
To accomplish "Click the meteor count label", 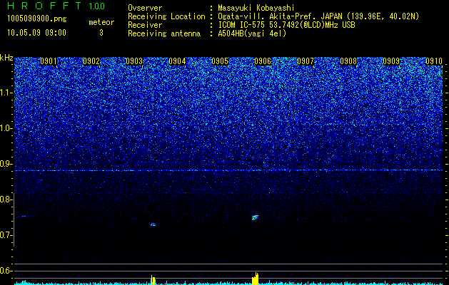I will click(101, 22).
